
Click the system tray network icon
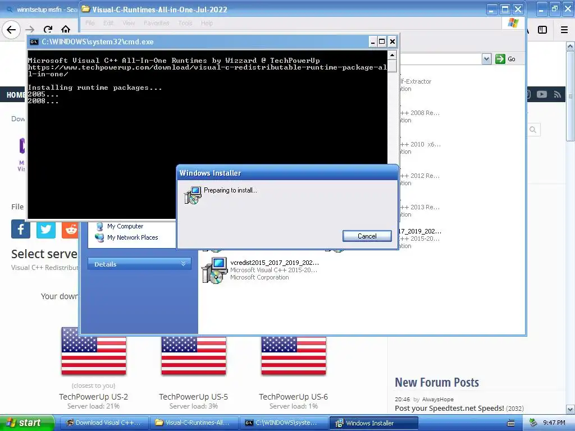[533, 423]
